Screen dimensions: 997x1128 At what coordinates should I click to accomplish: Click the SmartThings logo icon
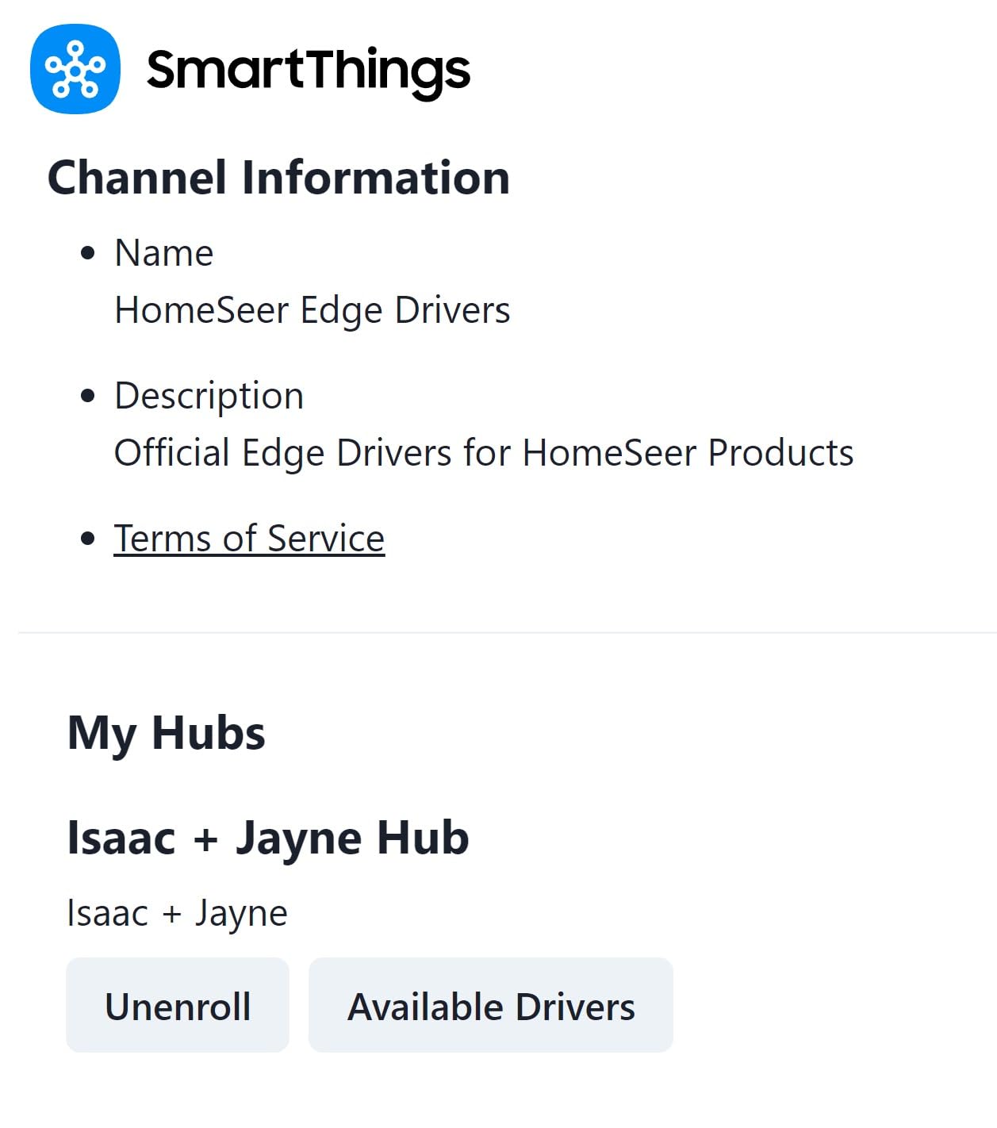click(75, 69)
